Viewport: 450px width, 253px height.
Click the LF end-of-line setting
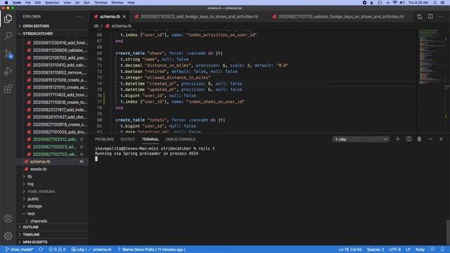[x=408, y=249]
